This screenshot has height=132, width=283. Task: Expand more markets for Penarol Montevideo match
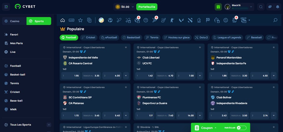pyautogui.click(x=274, y=76)
